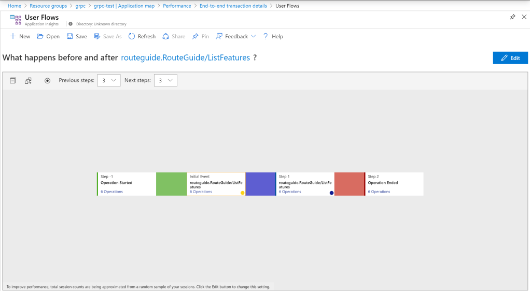Toggle the radio-style target icon before Previous steps

coord(48,80)
